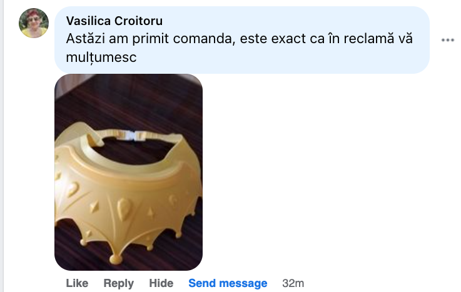Toggle Like on the crown photo comment
Screen dimensions: 461x292
coord(77,283)
